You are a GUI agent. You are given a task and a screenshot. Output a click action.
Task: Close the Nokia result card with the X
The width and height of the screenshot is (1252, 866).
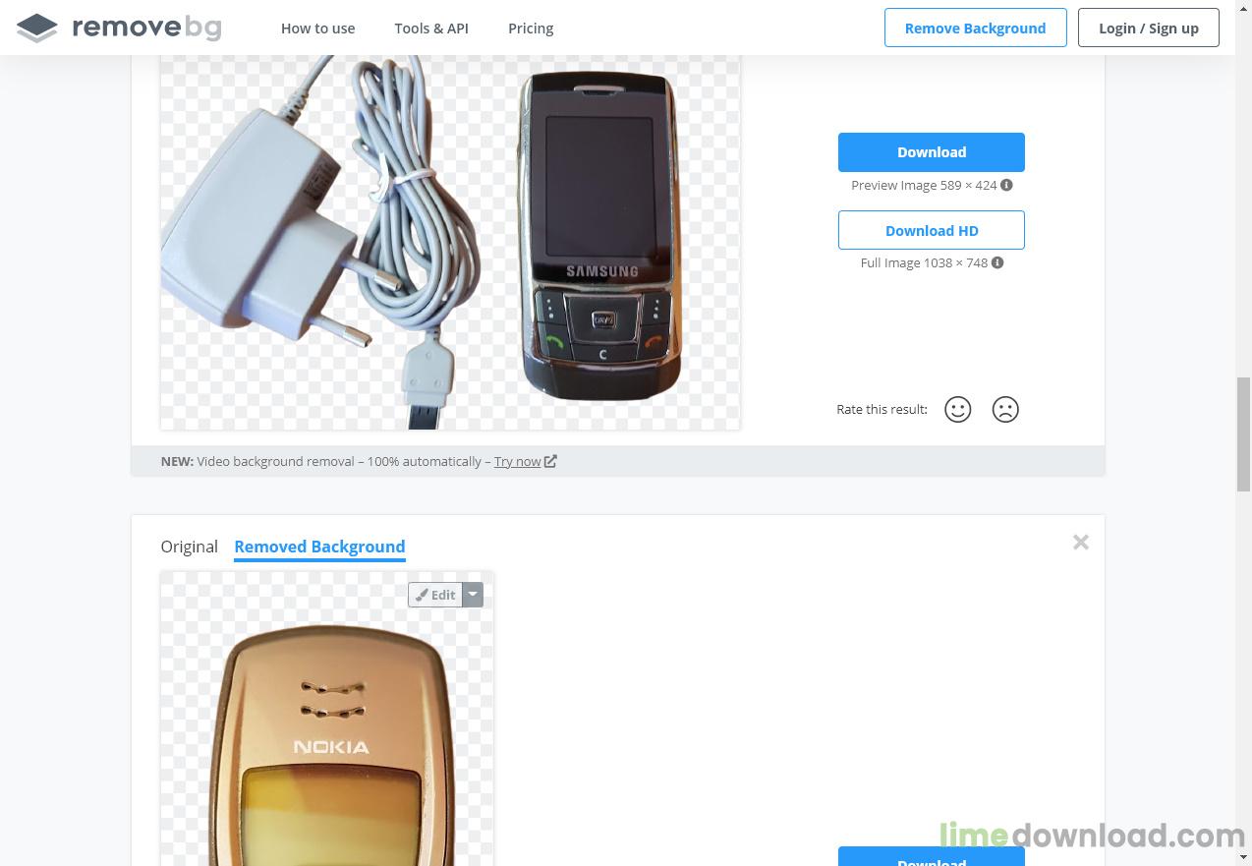click(1081, 543)
